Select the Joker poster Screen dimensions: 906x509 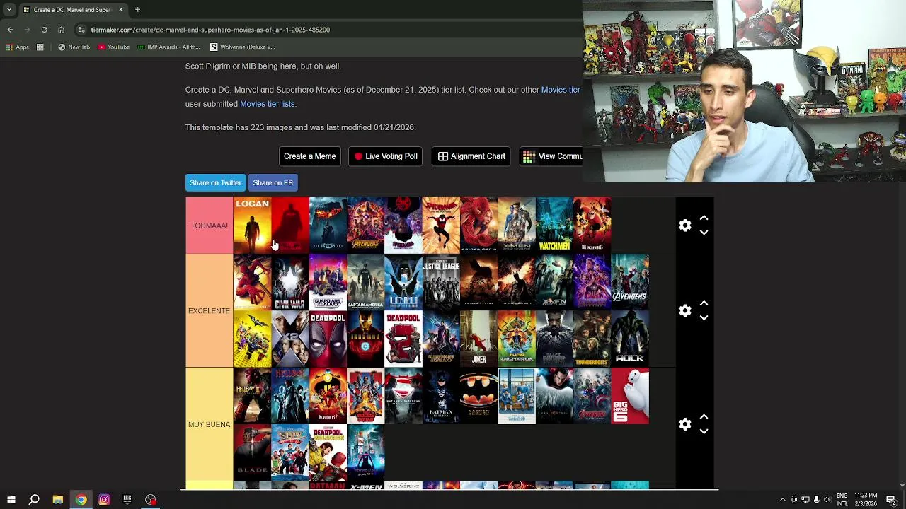pyautogui.click(x=478, y=339)
